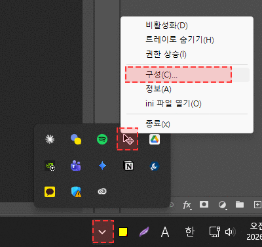The height and width of the screenshot is (247, 262).
Task: Add layer mask icon
Action: click(x=204, y=204)
